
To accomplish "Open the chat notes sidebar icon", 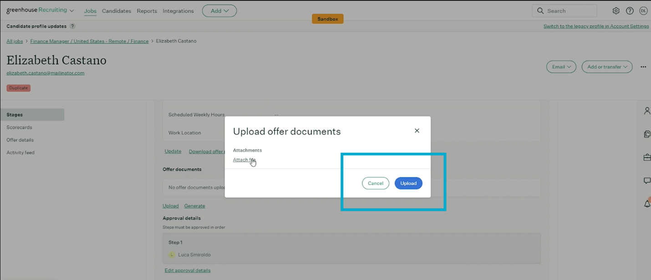I will [647, 180].
